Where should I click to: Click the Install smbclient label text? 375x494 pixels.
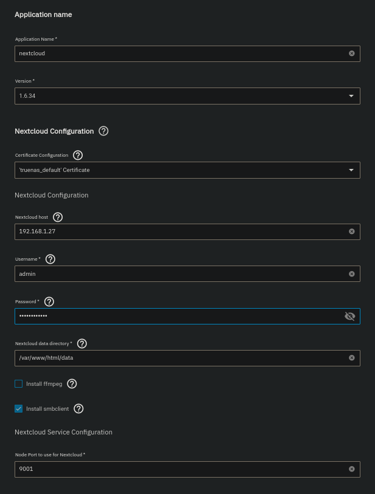click(x=47, y=408)
